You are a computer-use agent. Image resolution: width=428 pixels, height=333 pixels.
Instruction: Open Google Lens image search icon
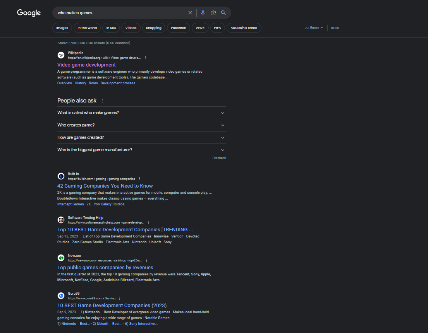point(213,13)
